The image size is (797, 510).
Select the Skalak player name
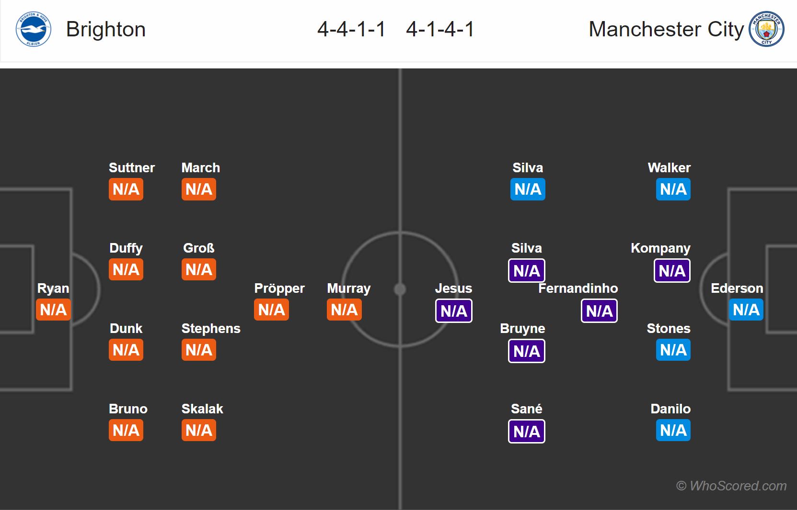point(202,409)
